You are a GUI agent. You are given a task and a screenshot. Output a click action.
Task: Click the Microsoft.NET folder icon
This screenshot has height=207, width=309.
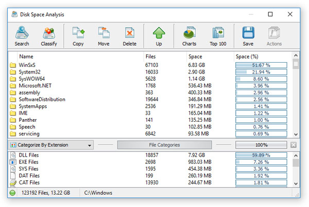coord(13,86)
